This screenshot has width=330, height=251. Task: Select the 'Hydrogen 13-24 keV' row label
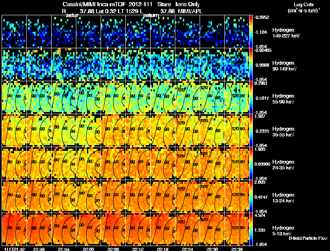click(283, 198)
